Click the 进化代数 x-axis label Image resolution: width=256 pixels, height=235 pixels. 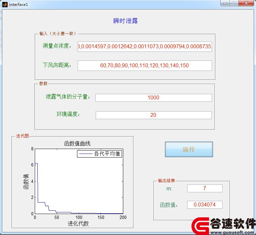point(78,224)
